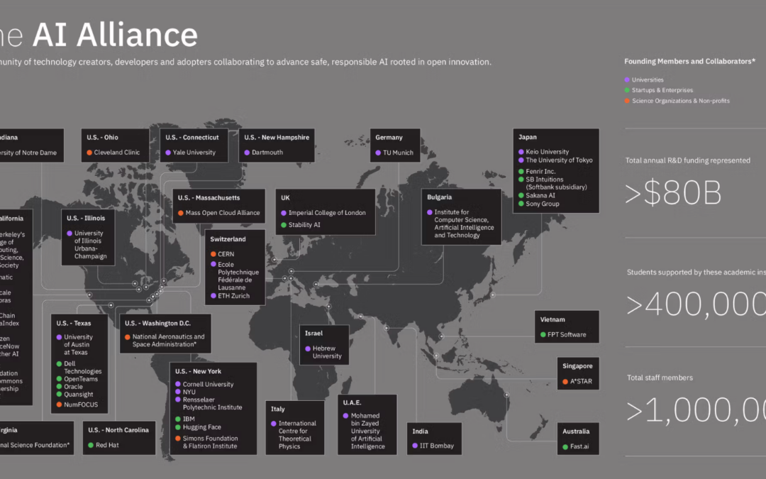This screenshot has height=479, width=766.
Task: Select "ETH Zurich" in the Switzerland box
Action: pyautogui.click(x=233, y=296)
